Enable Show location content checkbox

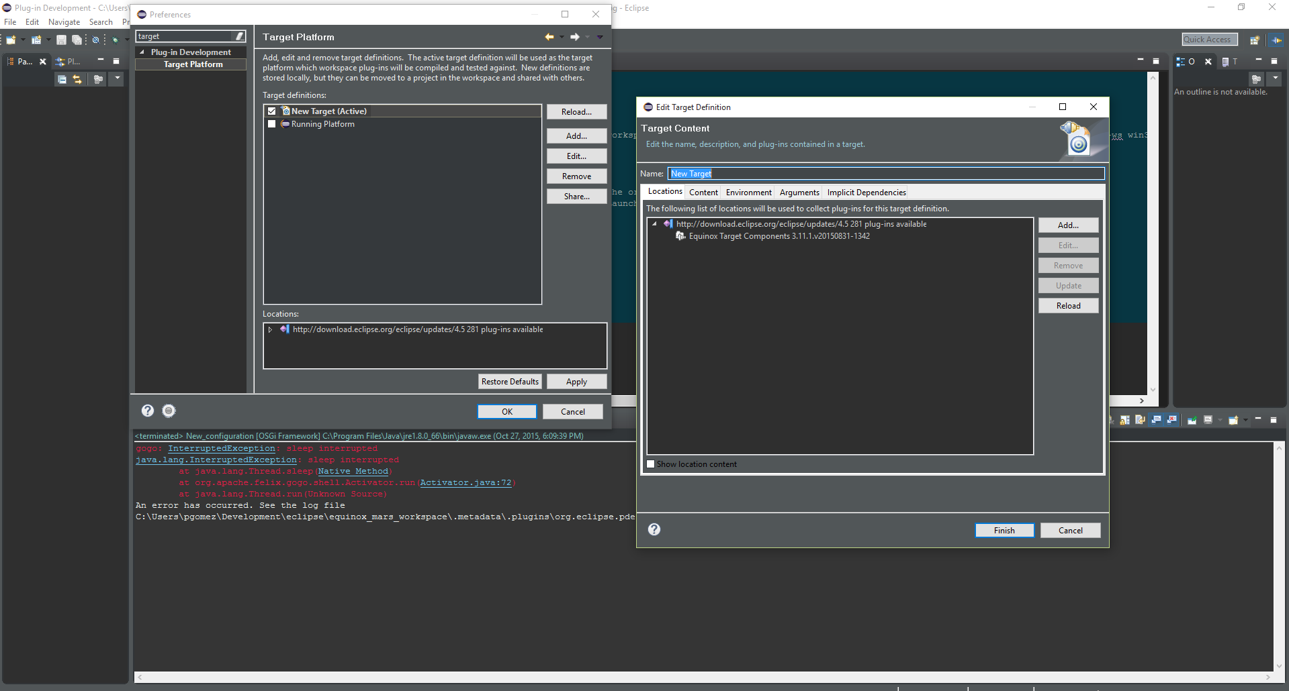[x=651, y=464]
